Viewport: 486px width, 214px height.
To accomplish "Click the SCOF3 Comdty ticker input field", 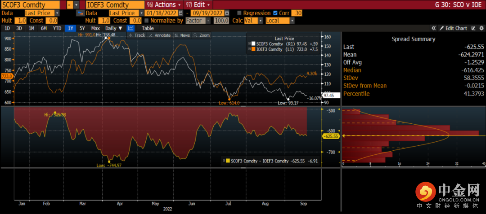I will (x=29, y=4).
